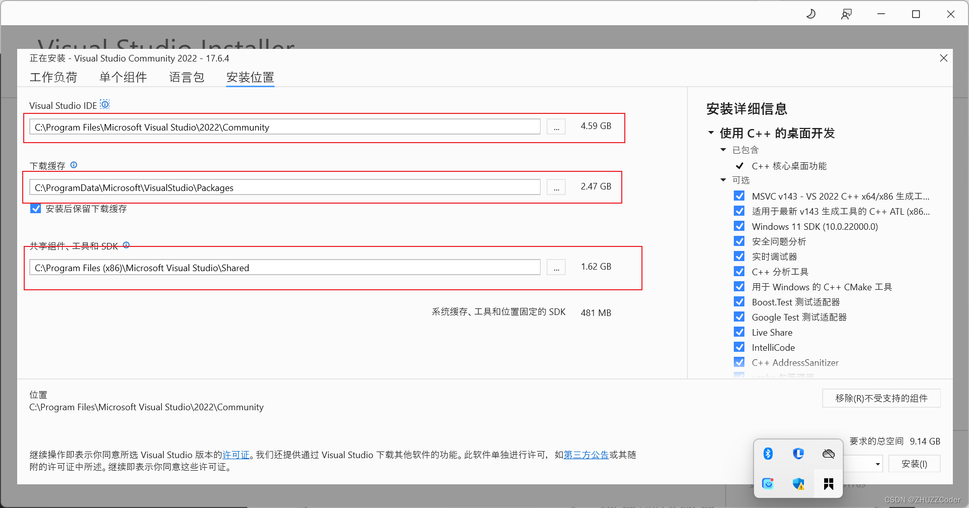Click the 2.47 GB size value

596,186
